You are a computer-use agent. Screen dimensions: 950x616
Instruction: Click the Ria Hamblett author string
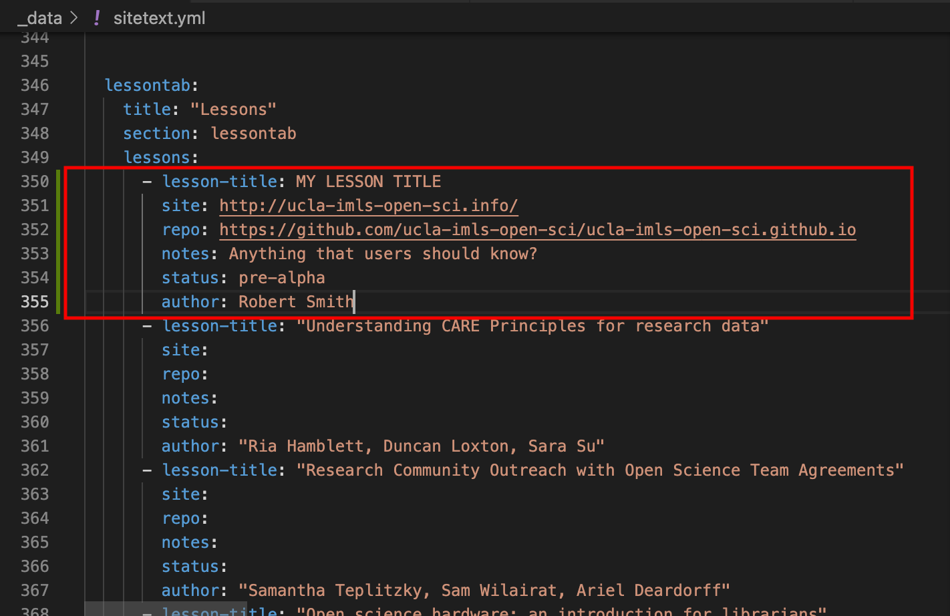tap(422, 446)
